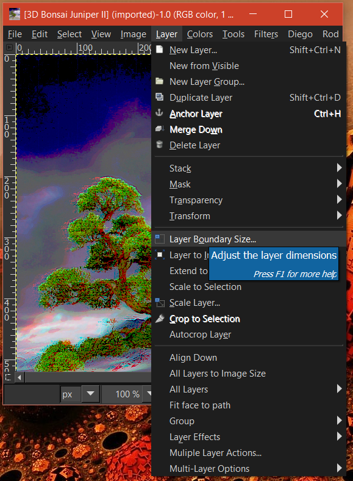
Task: Click the New Layer Group folder icon
Action: (159, 81)
